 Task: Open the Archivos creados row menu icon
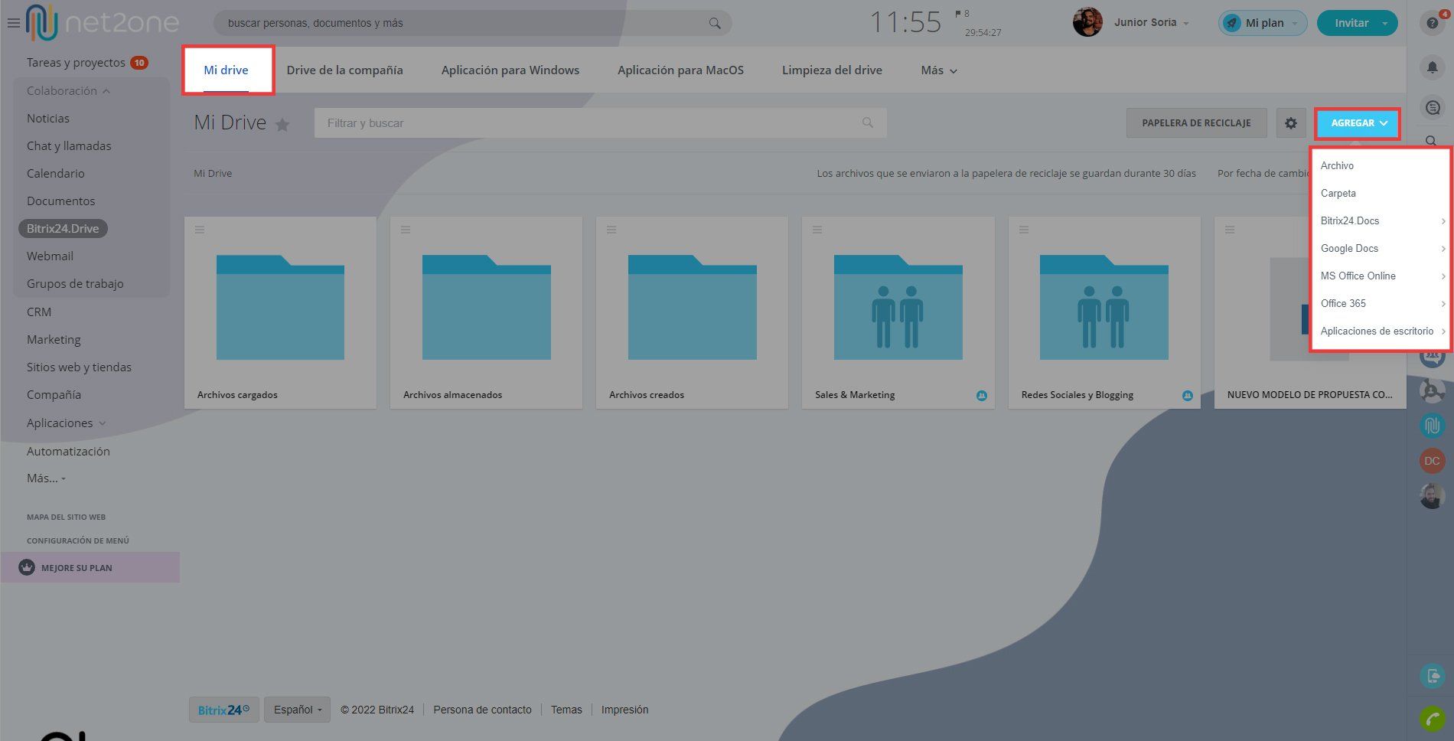(x=611, y=230)
